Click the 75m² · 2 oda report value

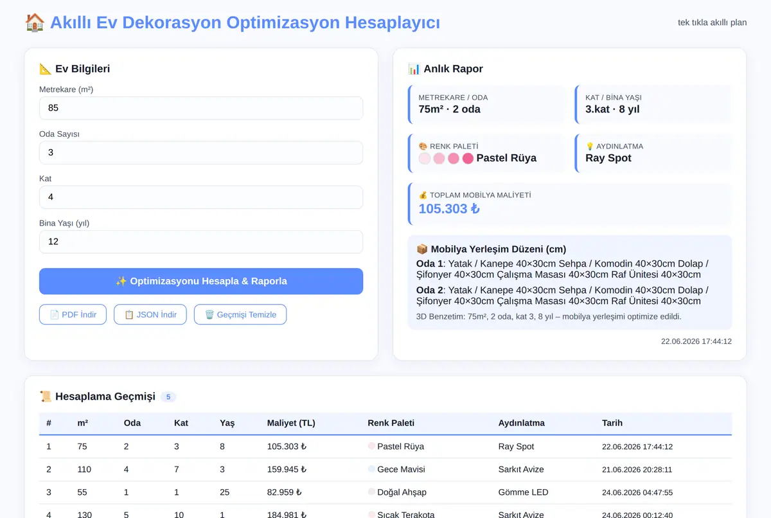pyautogui.click(x=450, y=109)
